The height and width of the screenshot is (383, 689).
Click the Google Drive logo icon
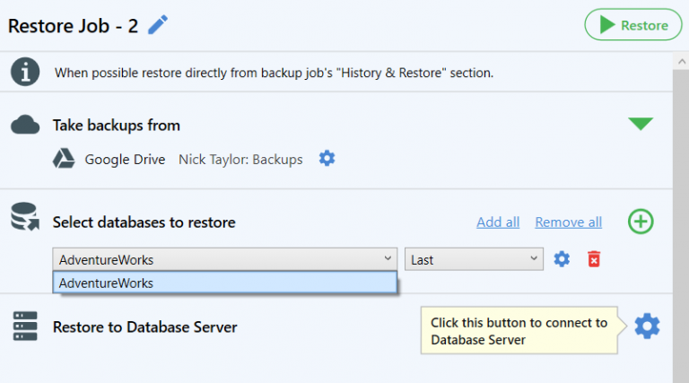click(64, 159)
